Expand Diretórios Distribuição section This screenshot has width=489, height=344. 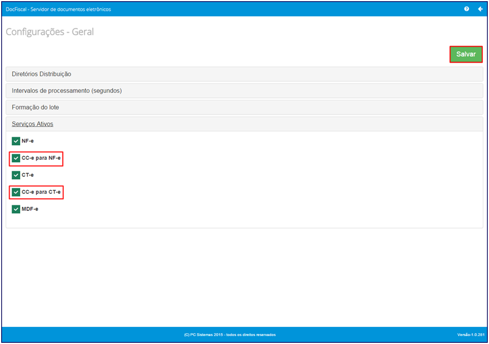pyautogui.click(x=244, y=74)
